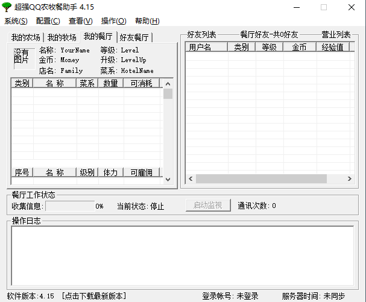Click the 启动监视 button

(x=208, y=206)
